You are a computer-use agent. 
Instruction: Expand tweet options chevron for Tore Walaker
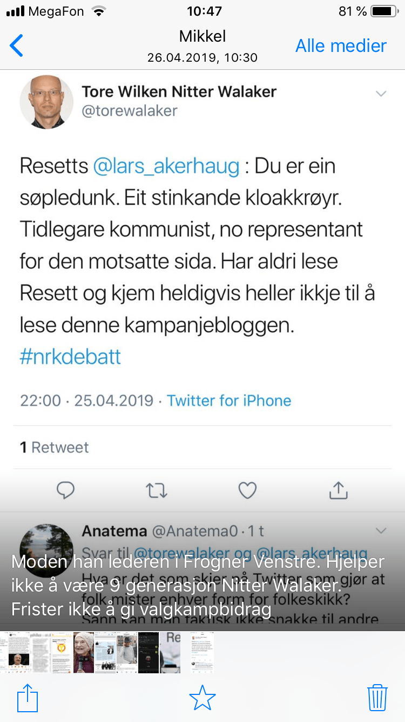(x=381, y=94)
